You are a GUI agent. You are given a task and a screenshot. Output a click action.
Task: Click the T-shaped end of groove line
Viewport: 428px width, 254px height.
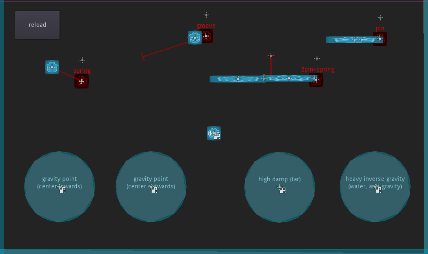coord(143,57)
